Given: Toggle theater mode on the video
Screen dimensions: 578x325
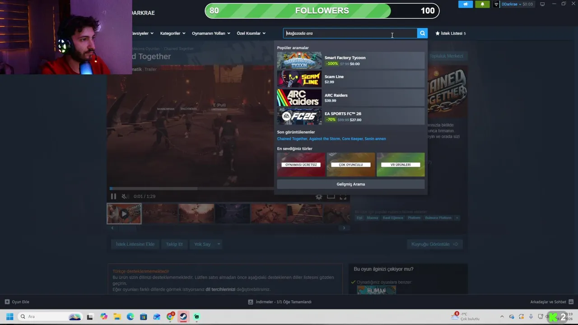Looking at the screenshot, I should point(331,196).
